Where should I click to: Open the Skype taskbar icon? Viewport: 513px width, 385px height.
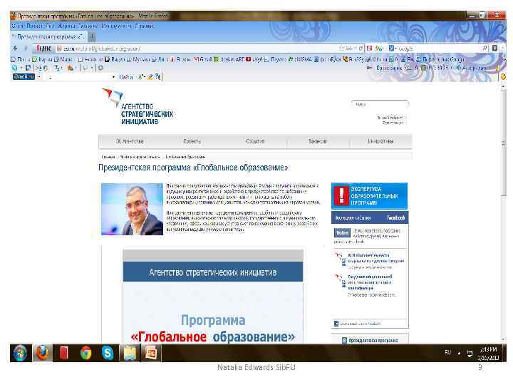(x=108, y=353)
